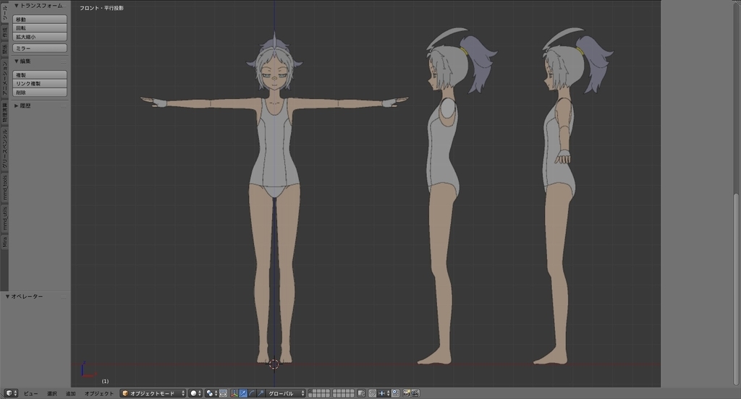Screen dimensions: 741x399
Task: Open the mmd_utils tab
Action: 4,218
